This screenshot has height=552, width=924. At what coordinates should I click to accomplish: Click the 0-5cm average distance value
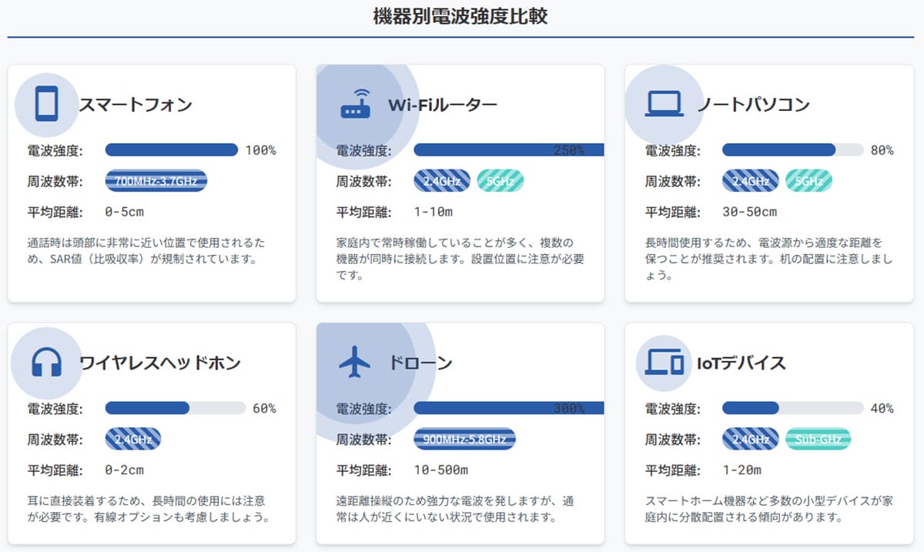124,212
